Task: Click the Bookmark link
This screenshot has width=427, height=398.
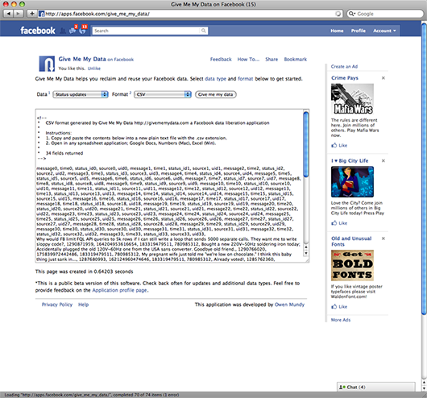Action: pyautogui.click(x=295, y=60)
